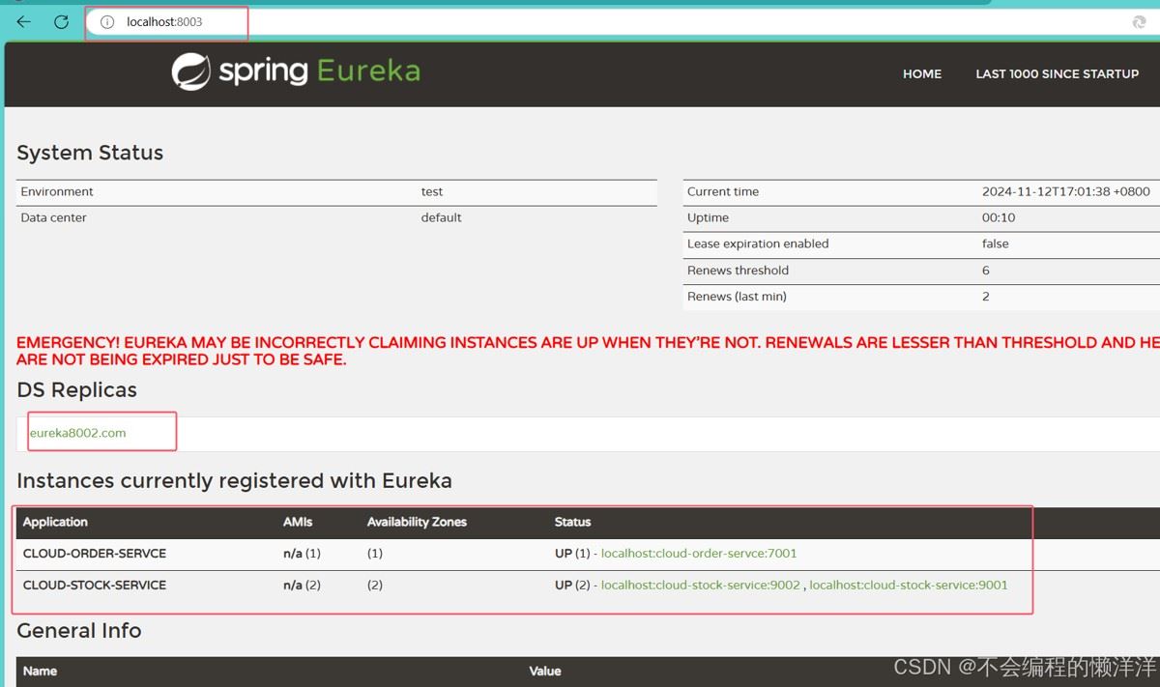
Task: Select the Data center label
Action: click(53, 217)
